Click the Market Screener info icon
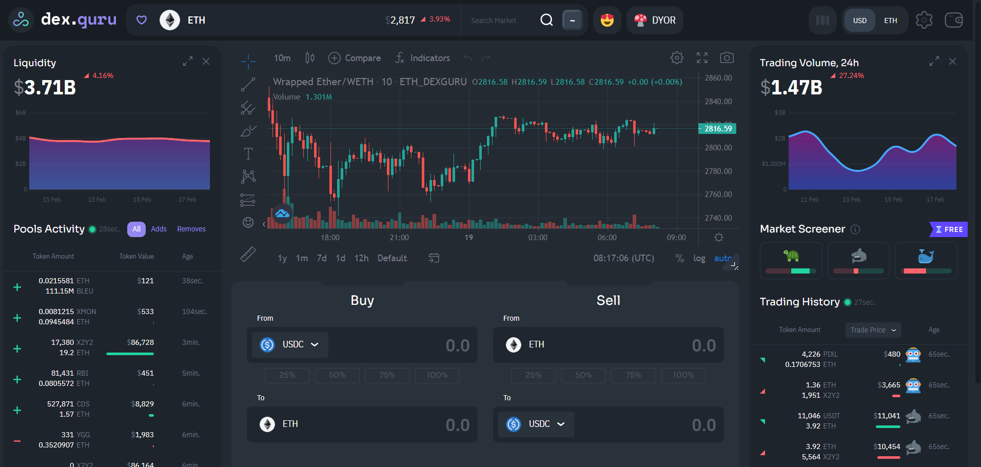Viewport: 981px width, 467px height. 855,229
